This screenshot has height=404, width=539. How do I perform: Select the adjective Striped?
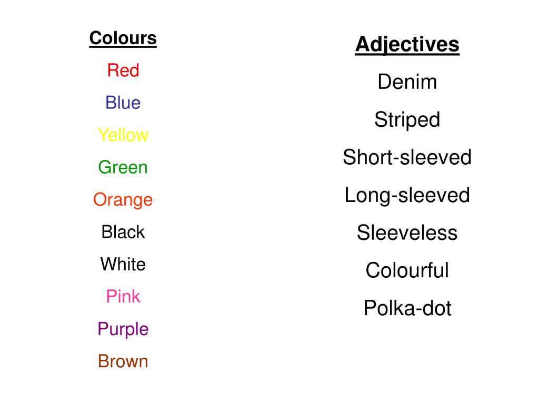407,120
